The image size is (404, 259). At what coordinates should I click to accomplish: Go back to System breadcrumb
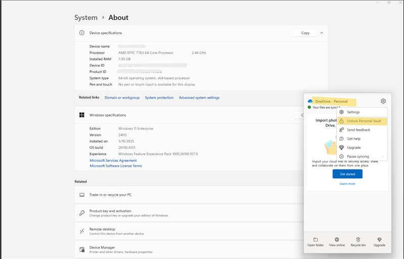[86, 18]
